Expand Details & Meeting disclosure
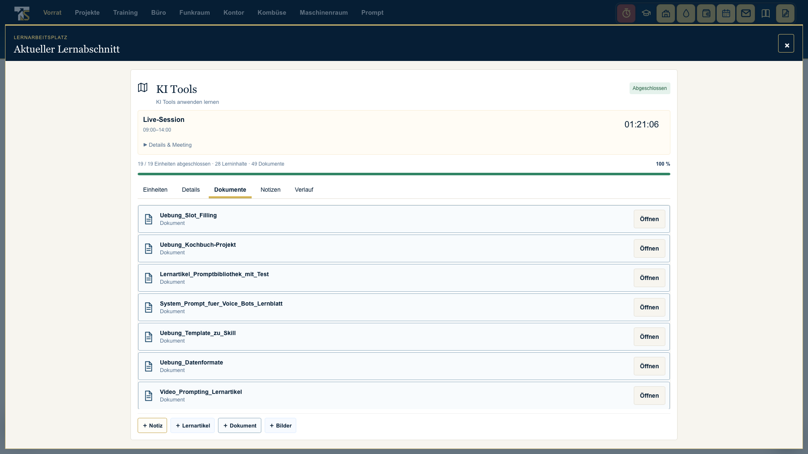Viewport: 808px width, 454px height. click(167, 145)
